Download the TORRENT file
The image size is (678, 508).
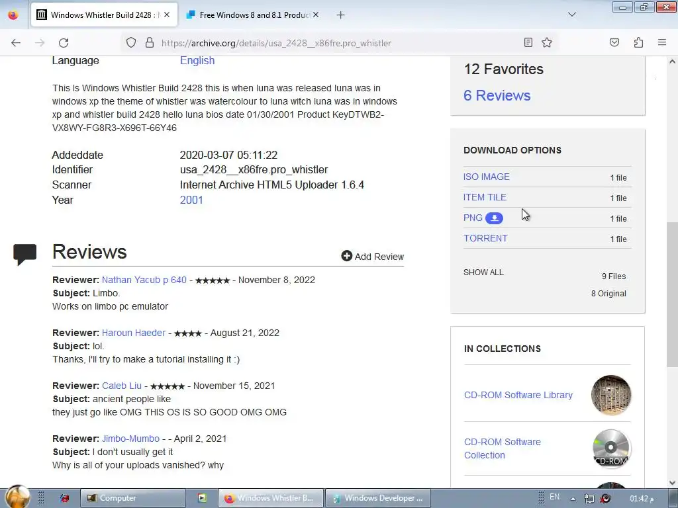pyautogui.click(x=485, y=238)
